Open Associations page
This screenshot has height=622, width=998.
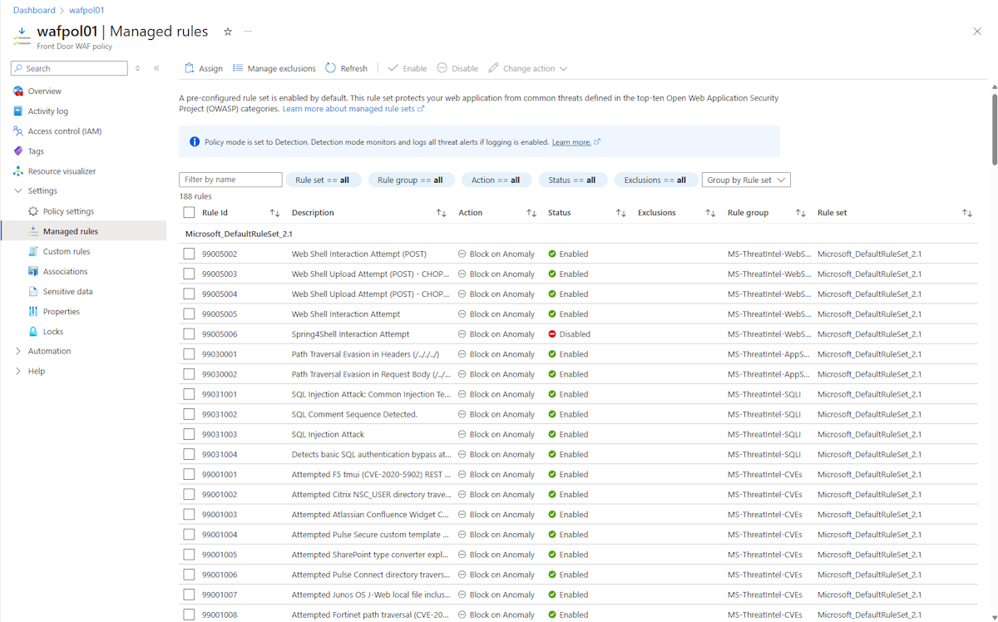point(65,271)
